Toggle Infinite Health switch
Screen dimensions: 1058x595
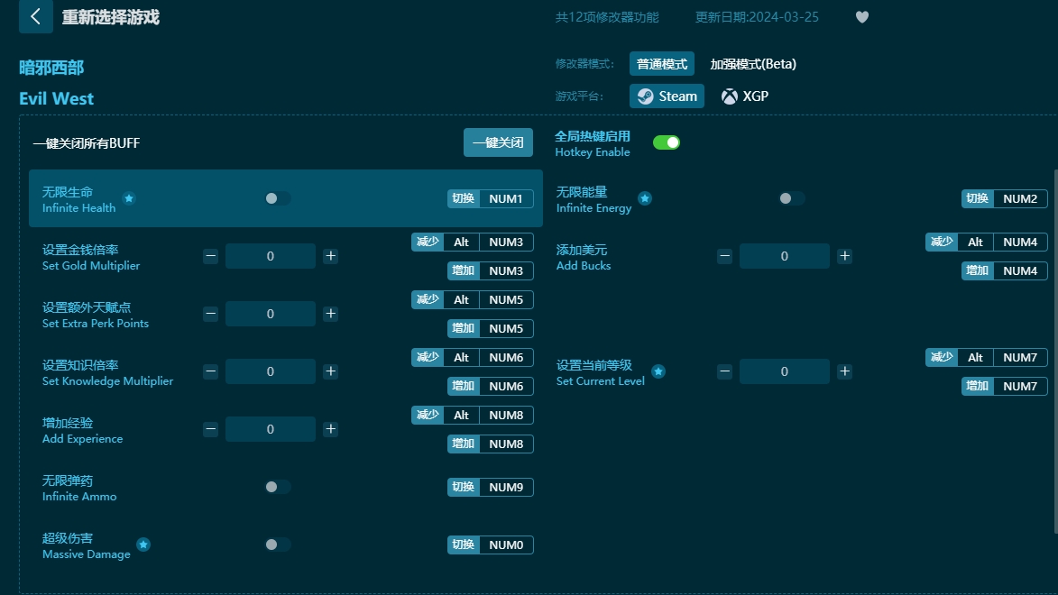pos(277,198)
